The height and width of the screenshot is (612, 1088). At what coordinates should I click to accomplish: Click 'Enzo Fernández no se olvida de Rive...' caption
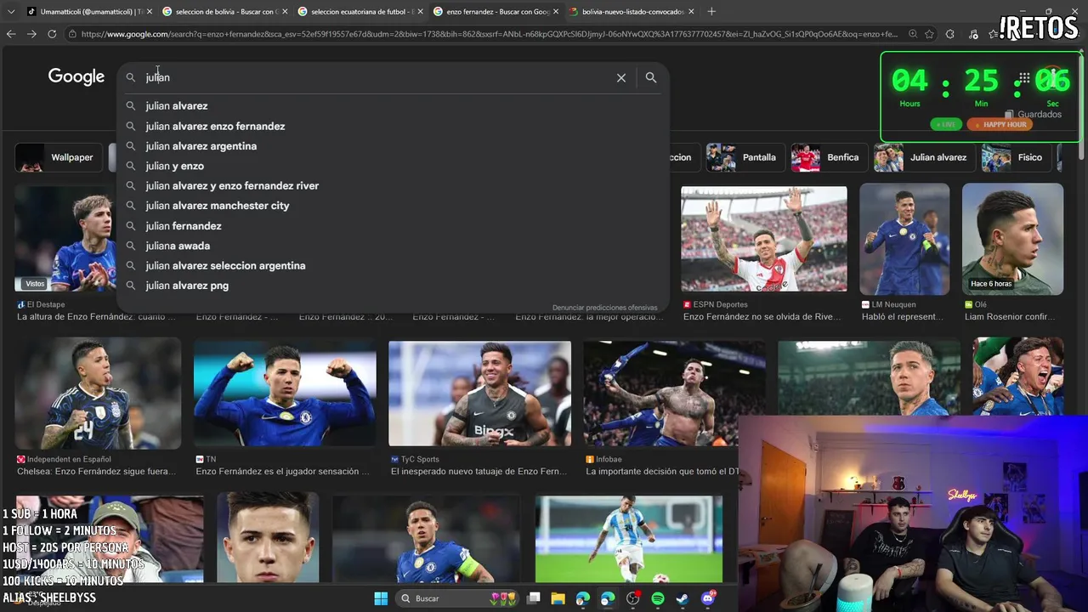click(762, 317)
